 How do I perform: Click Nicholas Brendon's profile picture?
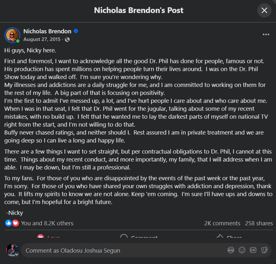[12, 35]
